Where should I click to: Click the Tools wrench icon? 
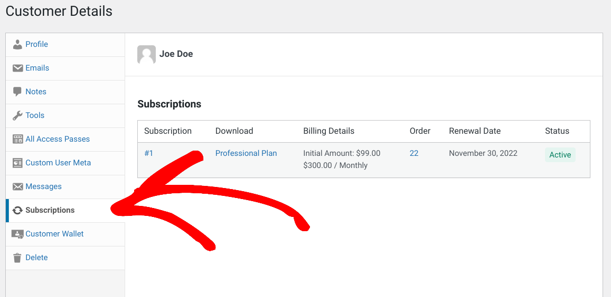click(17, 115)
